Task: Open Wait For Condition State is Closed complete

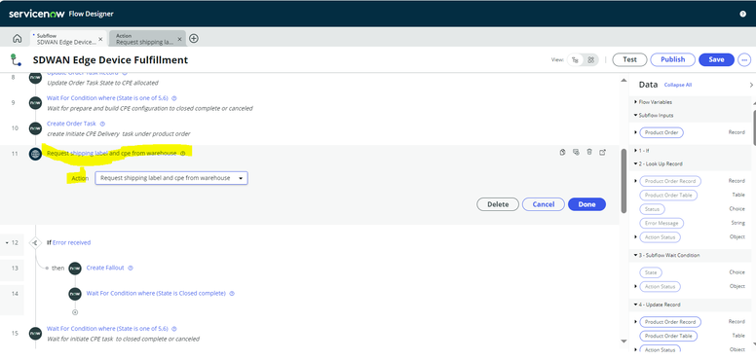Action: 156,293
